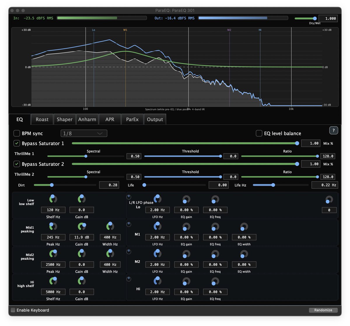Click the Mid2 Peak Hz knob

point(53,254)
